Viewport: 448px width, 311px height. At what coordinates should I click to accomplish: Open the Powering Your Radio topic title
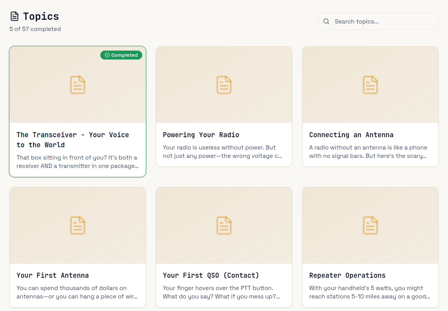pyautogui.click(x=201, y=135)
